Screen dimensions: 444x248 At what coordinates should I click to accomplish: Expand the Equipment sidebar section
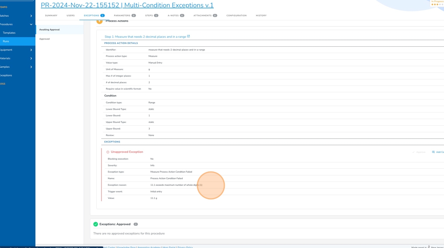tap(31, 50)
